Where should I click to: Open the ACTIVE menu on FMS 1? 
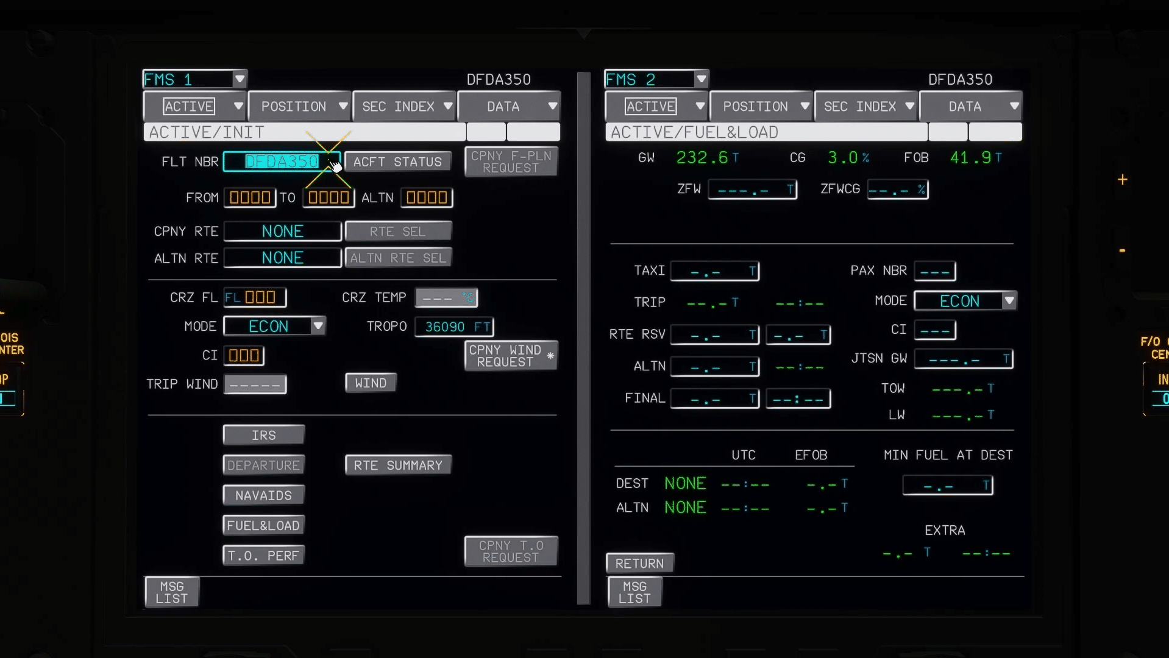(x=194, y=107)
